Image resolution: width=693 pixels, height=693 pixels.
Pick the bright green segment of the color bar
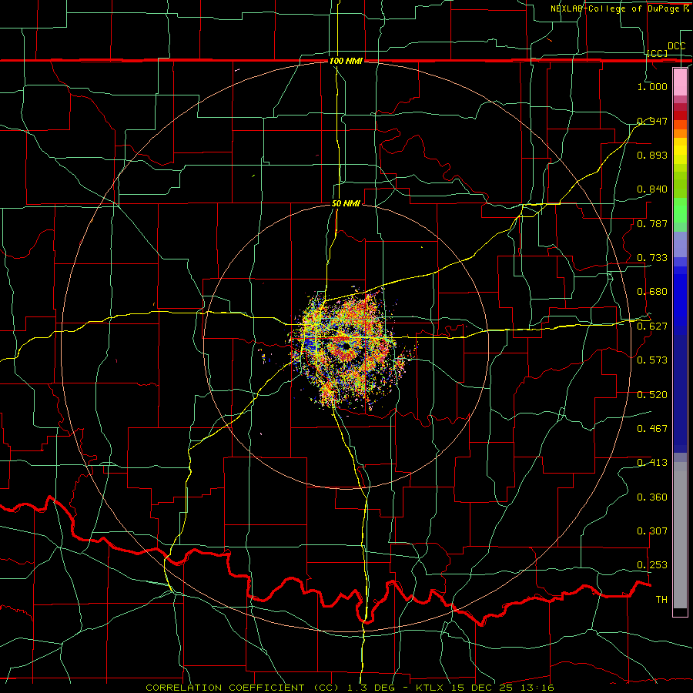[x=680, y=210]
